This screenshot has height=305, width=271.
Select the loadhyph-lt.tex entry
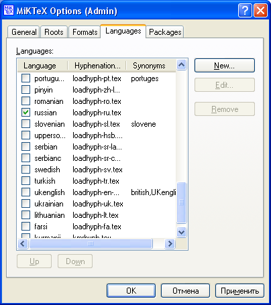pyautogui.click(x=95, y=215)
